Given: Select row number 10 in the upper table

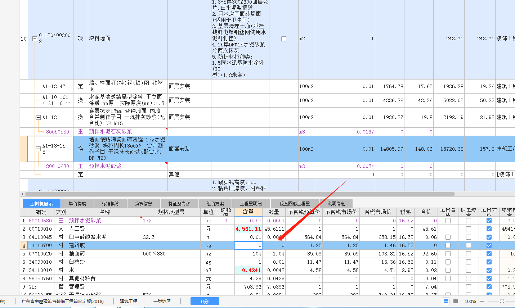Looking at the screenshot, I should point(24,39).
